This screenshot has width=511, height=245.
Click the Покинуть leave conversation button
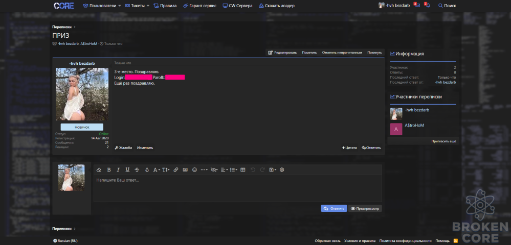(x=374, y=53)
